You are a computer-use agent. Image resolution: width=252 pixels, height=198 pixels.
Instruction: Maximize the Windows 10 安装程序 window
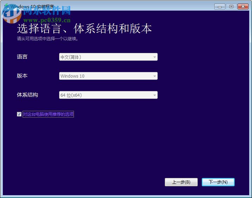tap(231, 7)
